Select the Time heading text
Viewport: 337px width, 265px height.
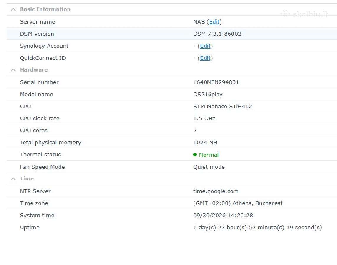coord(27,179)
